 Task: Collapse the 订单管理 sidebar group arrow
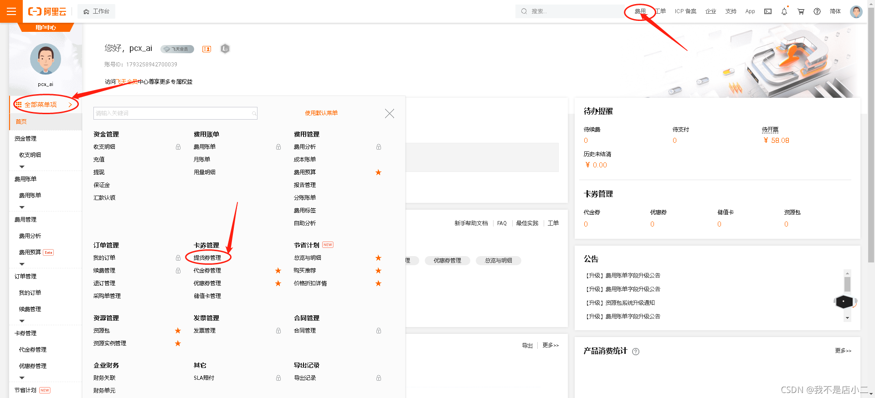22,321
